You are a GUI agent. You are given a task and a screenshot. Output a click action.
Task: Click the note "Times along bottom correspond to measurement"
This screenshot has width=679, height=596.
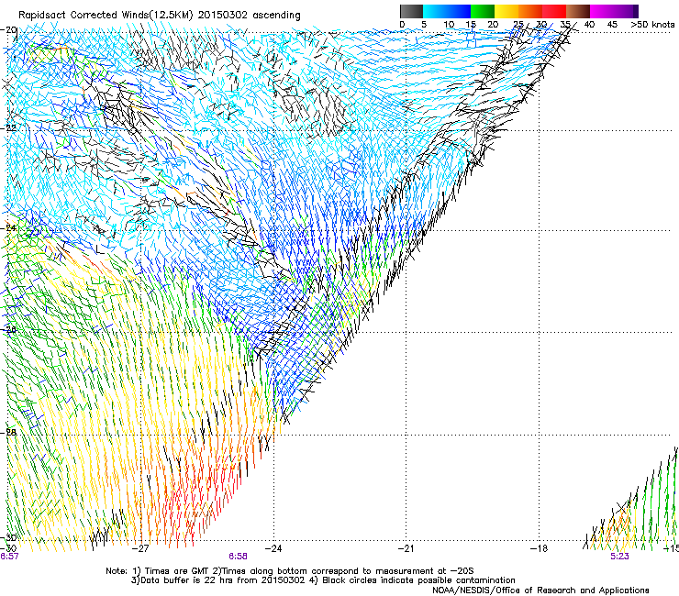click(326, 571)
